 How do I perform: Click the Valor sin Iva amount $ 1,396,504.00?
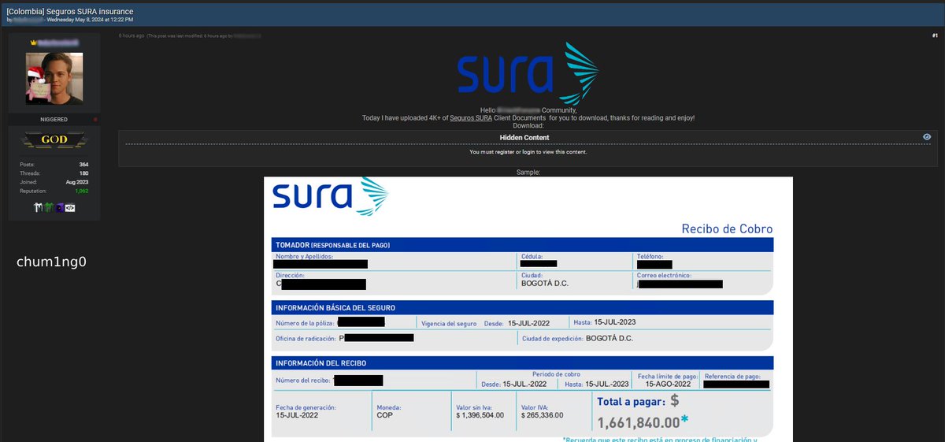tap(480, 415)
